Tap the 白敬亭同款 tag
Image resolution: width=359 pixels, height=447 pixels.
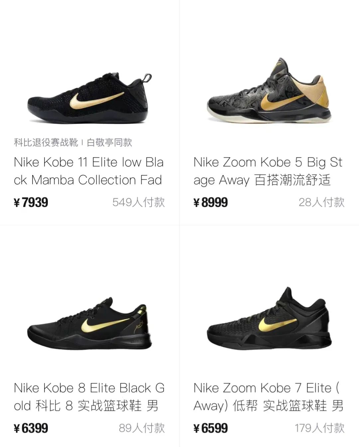(x=109, y=143)
